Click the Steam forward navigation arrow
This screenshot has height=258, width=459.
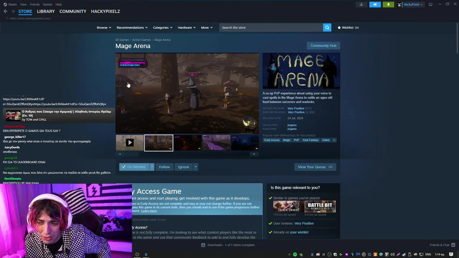pyautogui.click(x=13, y=11)
